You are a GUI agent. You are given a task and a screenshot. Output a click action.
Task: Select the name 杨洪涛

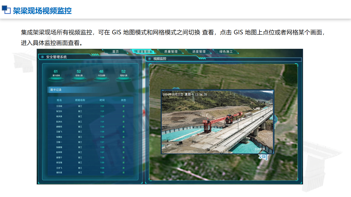[59, 116]
